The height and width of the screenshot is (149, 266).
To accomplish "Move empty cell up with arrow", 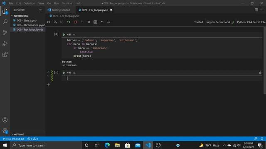I will tap(48, 72).
